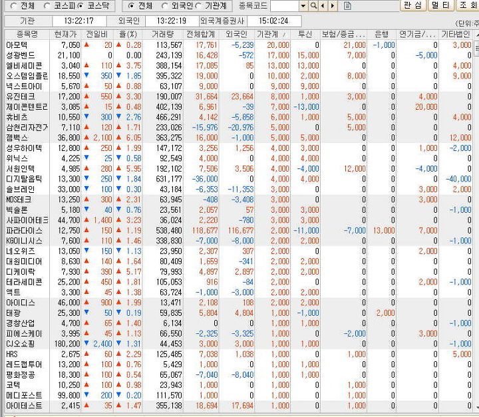Screen dimensions: 479x417
Task: Select the CJ오쇼핑 stock row name
Action: click(20, 344)
